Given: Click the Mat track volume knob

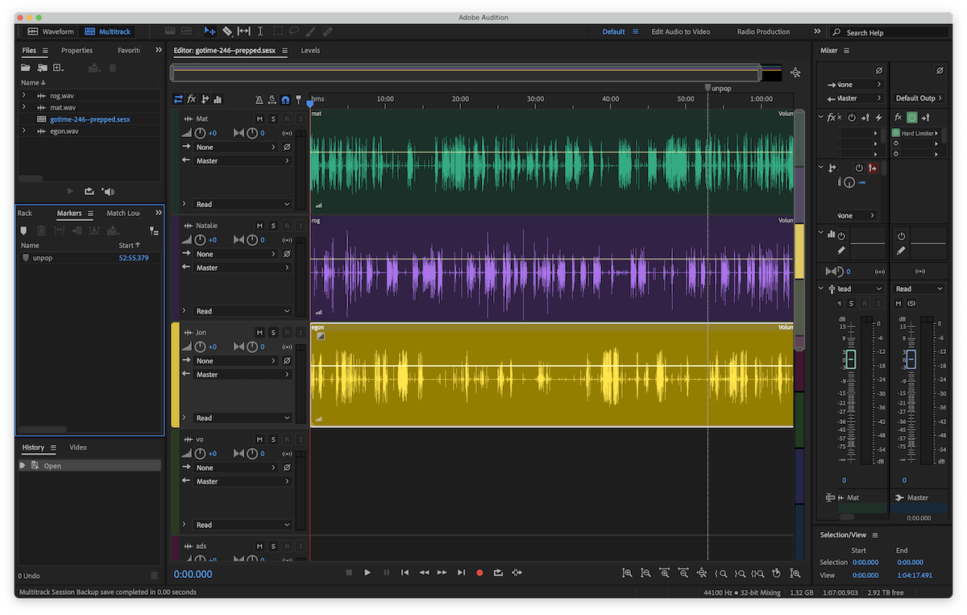Looking at the screenshot, I should tap(200, 133).
